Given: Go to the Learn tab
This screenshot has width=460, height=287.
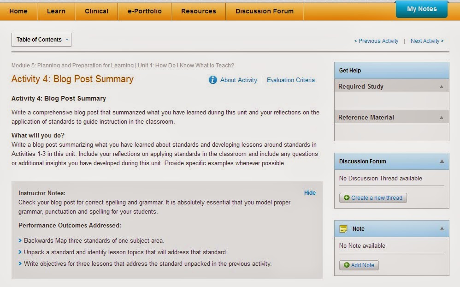Looking at the screenshot, I should click(56, 11).
